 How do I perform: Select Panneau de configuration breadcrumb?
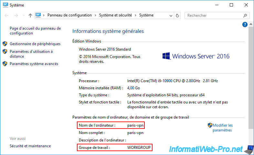69,15
